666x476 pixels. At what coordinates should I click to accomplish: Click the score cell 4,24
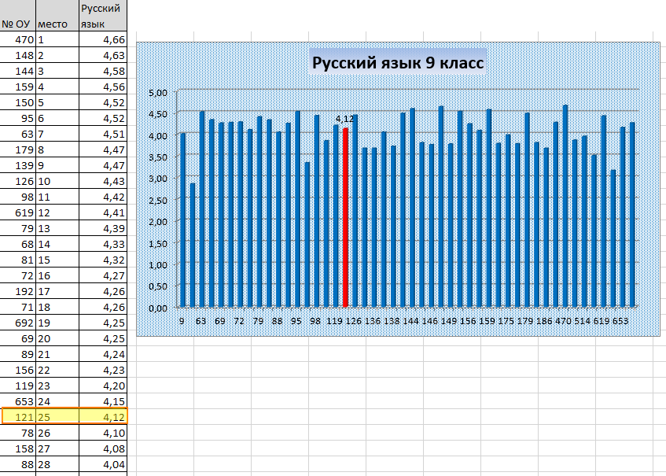click(x=103, y=354)
